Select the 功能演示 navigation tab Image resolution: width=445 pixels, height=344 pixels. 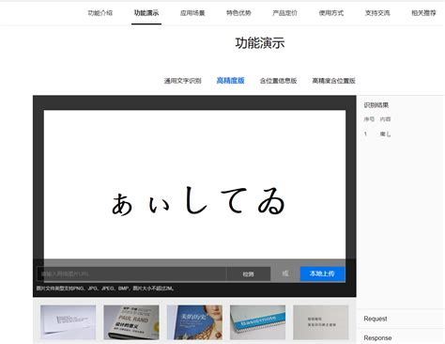tap(146, 13)
